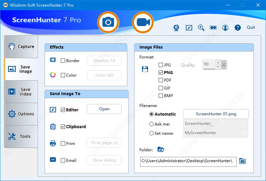Click the Quit button
The height and width of the screenshot is (181, 266).
click(x=251, y=27)
